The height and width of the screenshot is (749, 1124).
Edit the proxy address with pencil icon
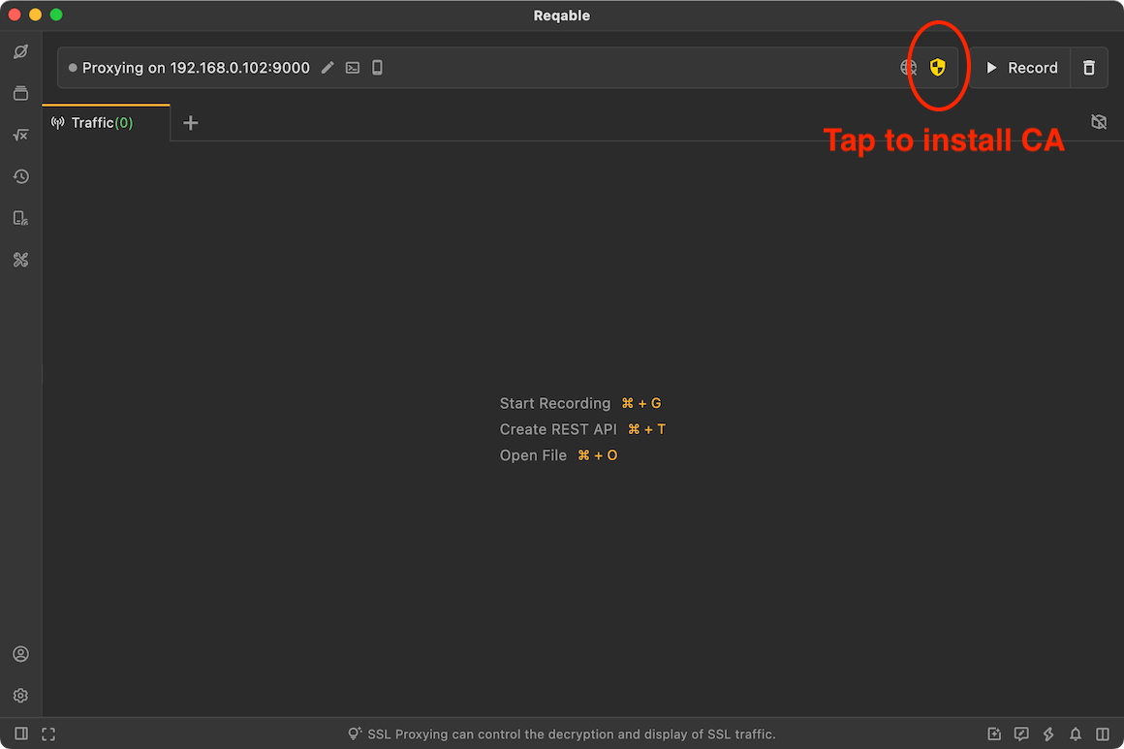tap(327, 68)
